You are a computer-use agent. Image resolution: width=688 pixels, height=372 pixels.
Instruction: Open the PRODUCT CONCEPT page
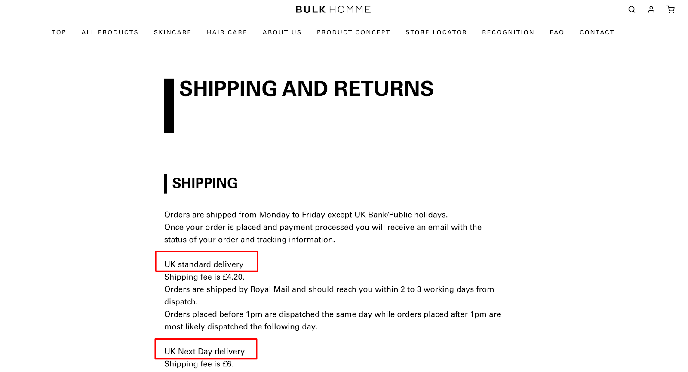353,32
